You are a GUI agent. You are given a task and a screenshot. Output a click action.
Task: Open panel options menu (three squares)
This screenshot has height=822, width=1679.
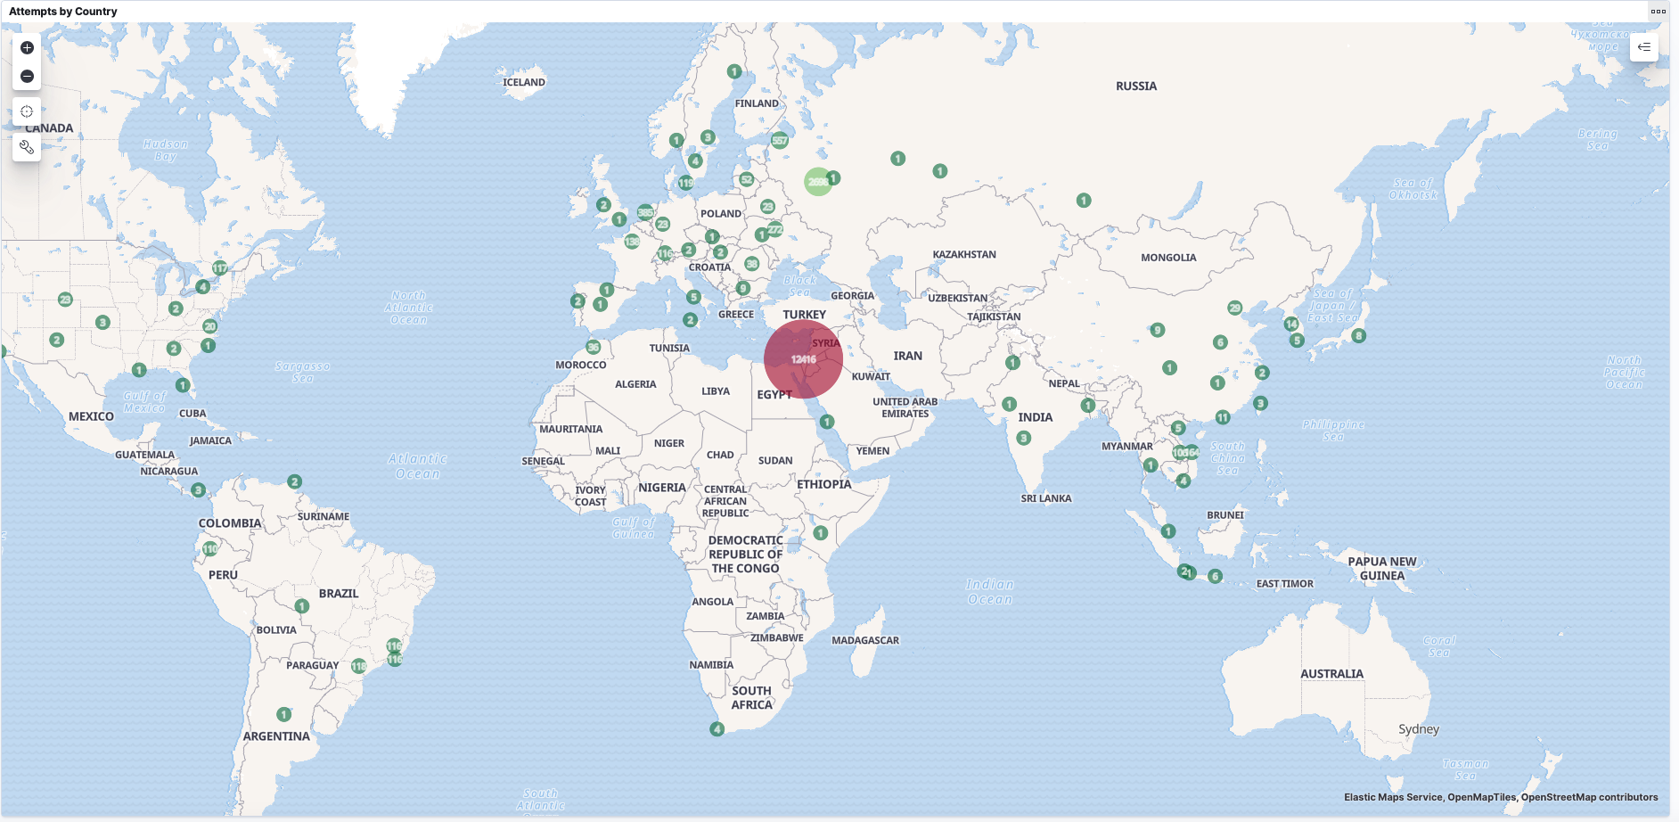point(1658,12)
